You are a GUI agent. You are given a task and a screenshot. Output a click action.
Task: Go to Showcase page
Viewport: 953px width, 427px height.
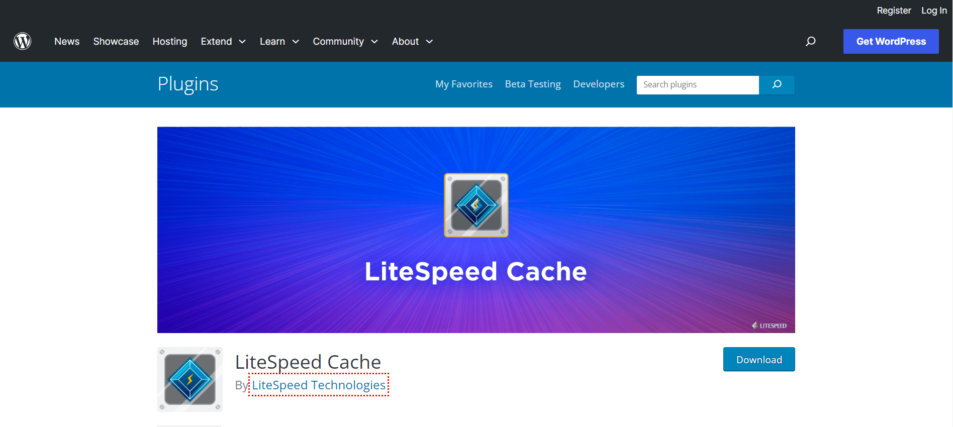116,41
